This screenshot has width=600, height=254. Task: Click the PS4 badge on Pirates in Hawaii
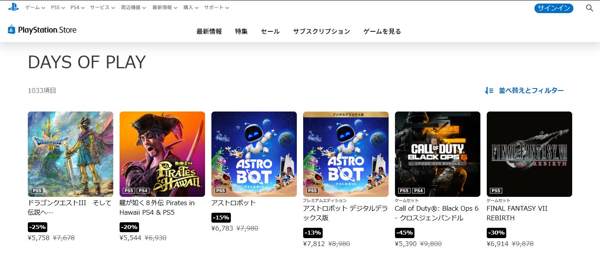[x=143, y=190]
